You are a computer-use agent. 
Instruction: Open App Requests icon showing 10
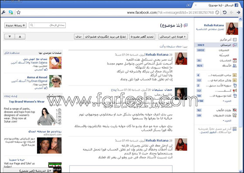tap(235, 115)
